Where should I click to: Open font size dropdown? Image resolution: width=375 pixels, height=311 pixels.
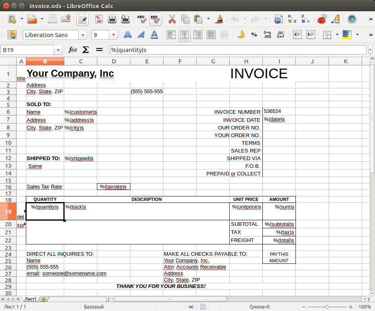click(113, 35)
